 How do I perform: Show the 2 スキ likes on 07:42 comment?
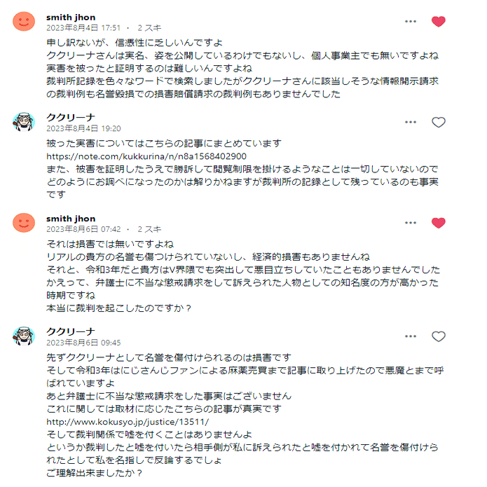pos(149,229)
